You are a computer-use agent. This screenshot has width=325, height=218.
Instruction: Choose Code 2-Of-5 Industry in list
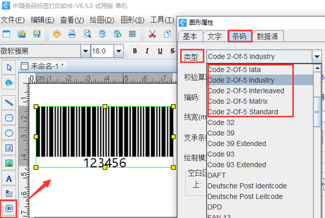pos(260,80)
